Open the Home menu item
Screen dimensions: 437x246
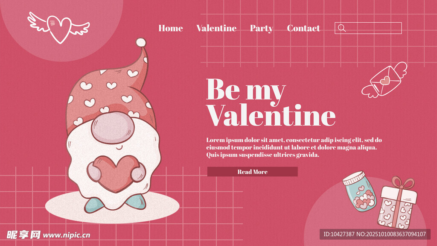(x=171, y=28)
